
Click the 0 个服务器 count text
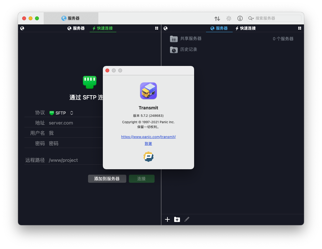pyautogui.click(x=283, y=39)
